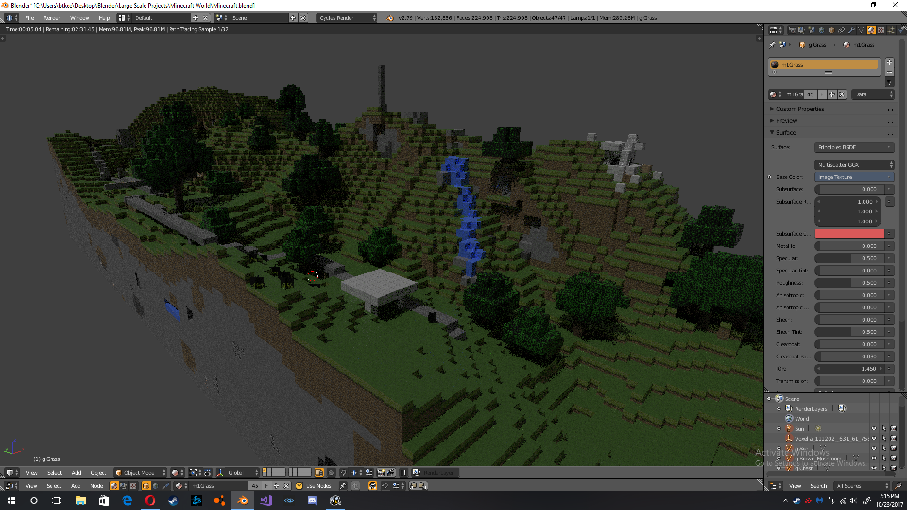Viewport: 907px width, 510px height.
Task: Open the mesh Data triangle tab
Action: pos(861,30)
